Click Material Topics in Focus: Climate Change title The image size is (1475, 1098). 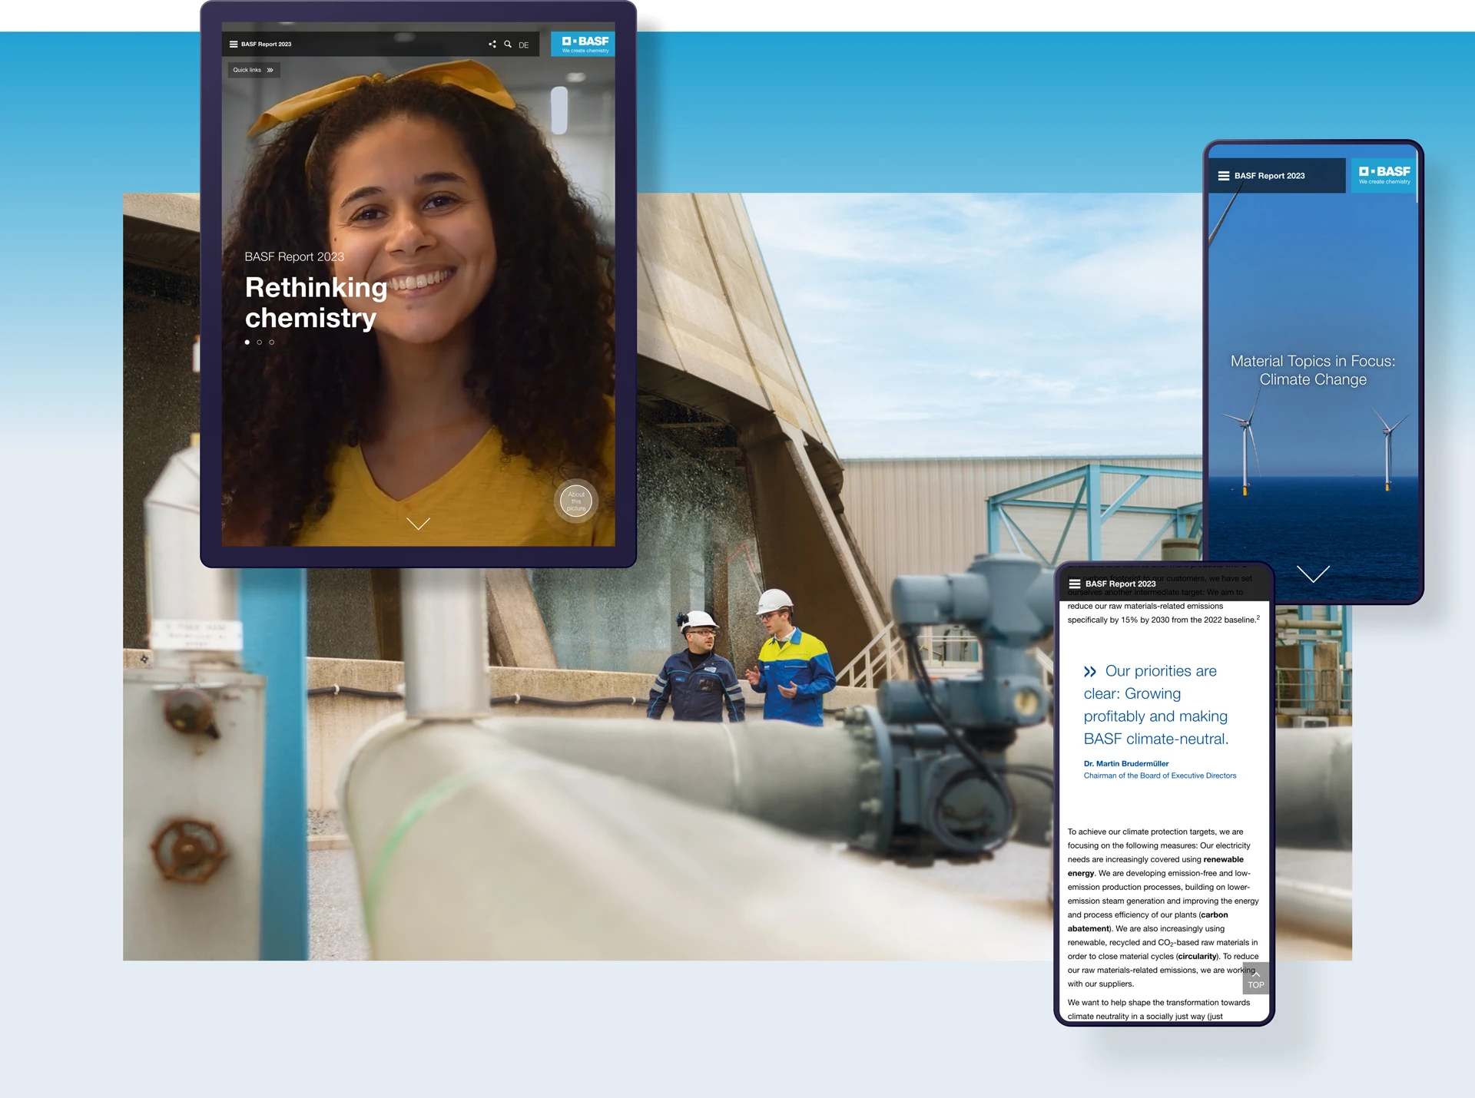(1313, 370)
